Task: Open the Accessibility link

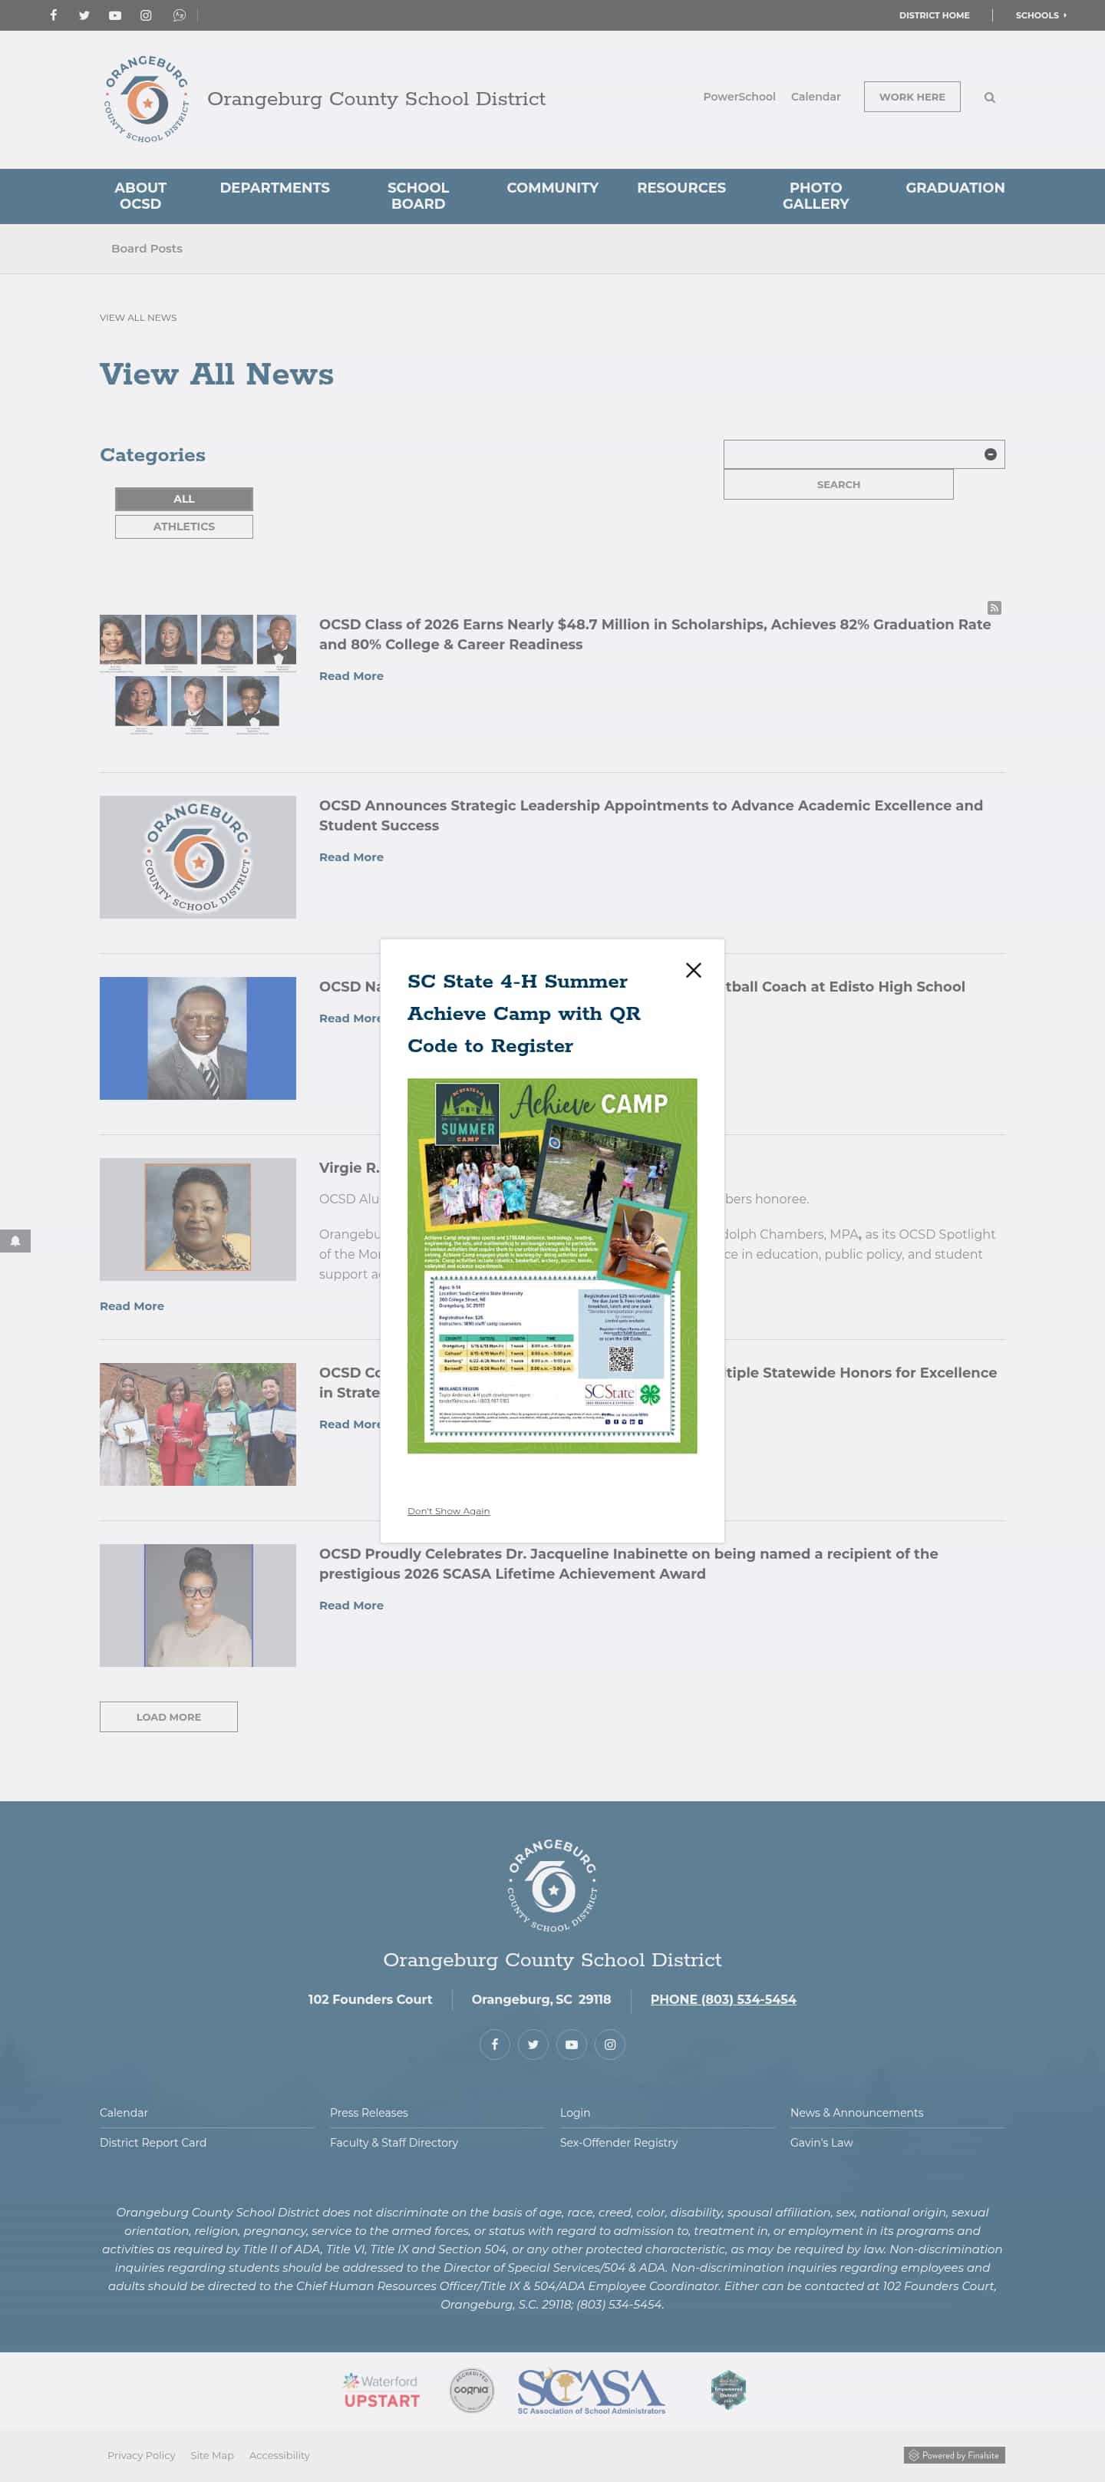Action: [279, 2456]
